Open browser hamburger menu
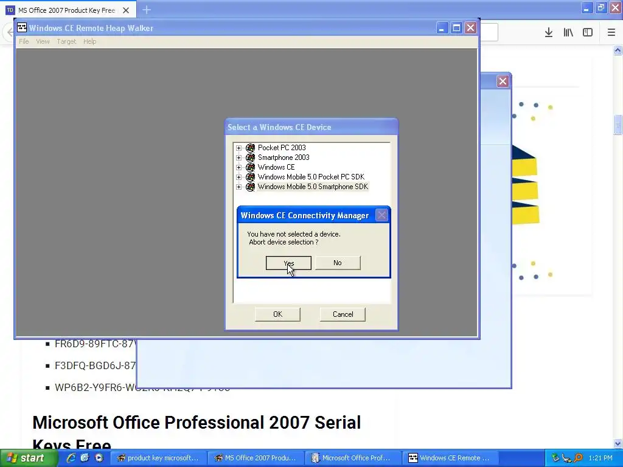This screenshot has height=467, width=623. coord(611,33)
